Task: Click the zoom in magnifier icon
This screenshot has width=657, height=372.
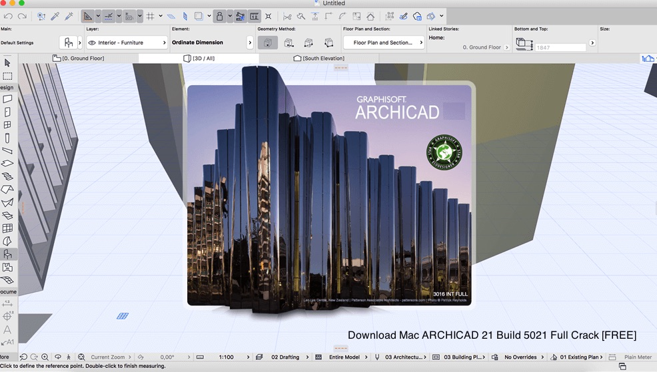Action: [x=45, y=357]
